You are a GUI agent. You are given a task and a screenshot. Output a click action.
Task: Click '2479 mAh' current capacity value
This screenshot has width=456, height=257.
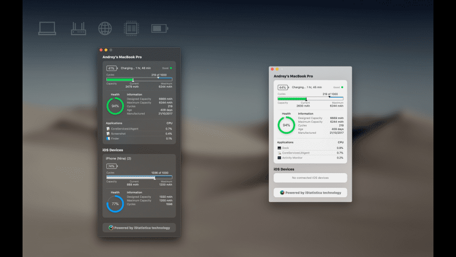click(132, 87)
